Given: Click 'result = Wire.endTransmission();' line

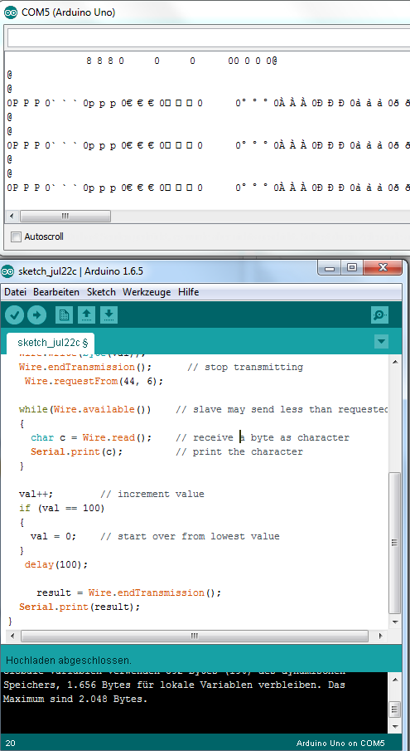Looking at the screenshot, I should pyautogui.click(x=129, y=593).
